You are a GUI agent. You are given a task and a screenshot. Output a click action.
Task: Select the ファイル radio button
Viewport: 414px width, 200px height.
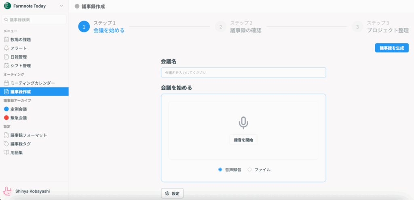coord(249,170)
